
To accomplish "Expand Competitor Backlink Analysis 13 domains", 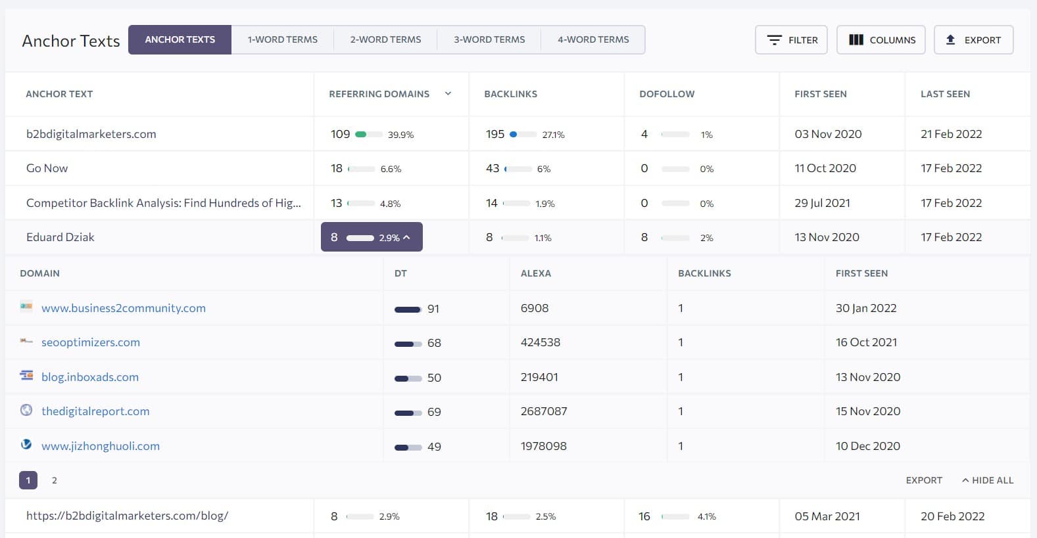I will pos(366,204).
